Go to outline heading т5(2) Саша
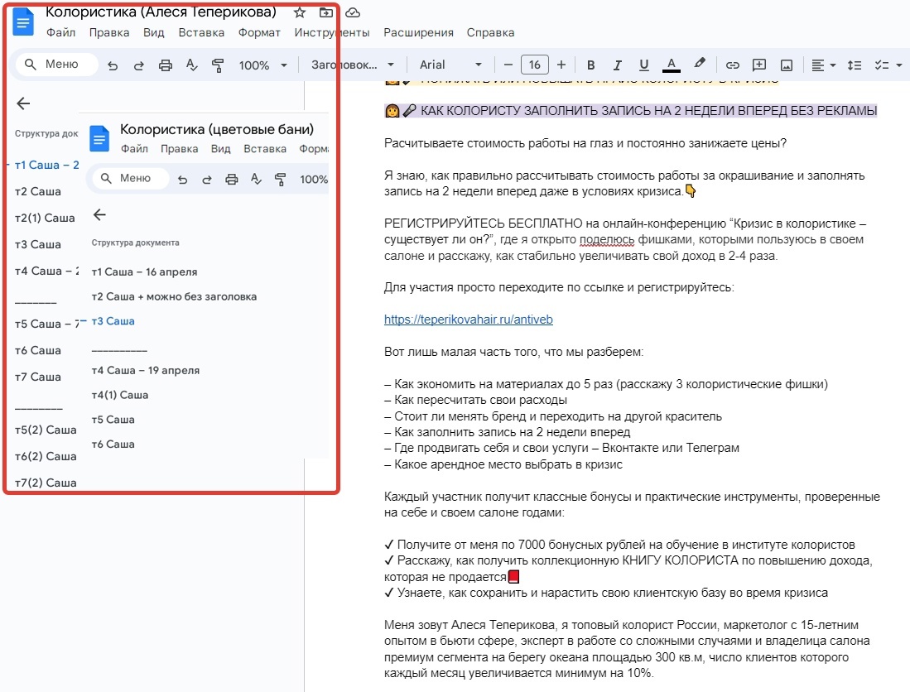Image resolution: width=910 pixels, height=692 pixels. pyautogui.click(x=46, y=430)
